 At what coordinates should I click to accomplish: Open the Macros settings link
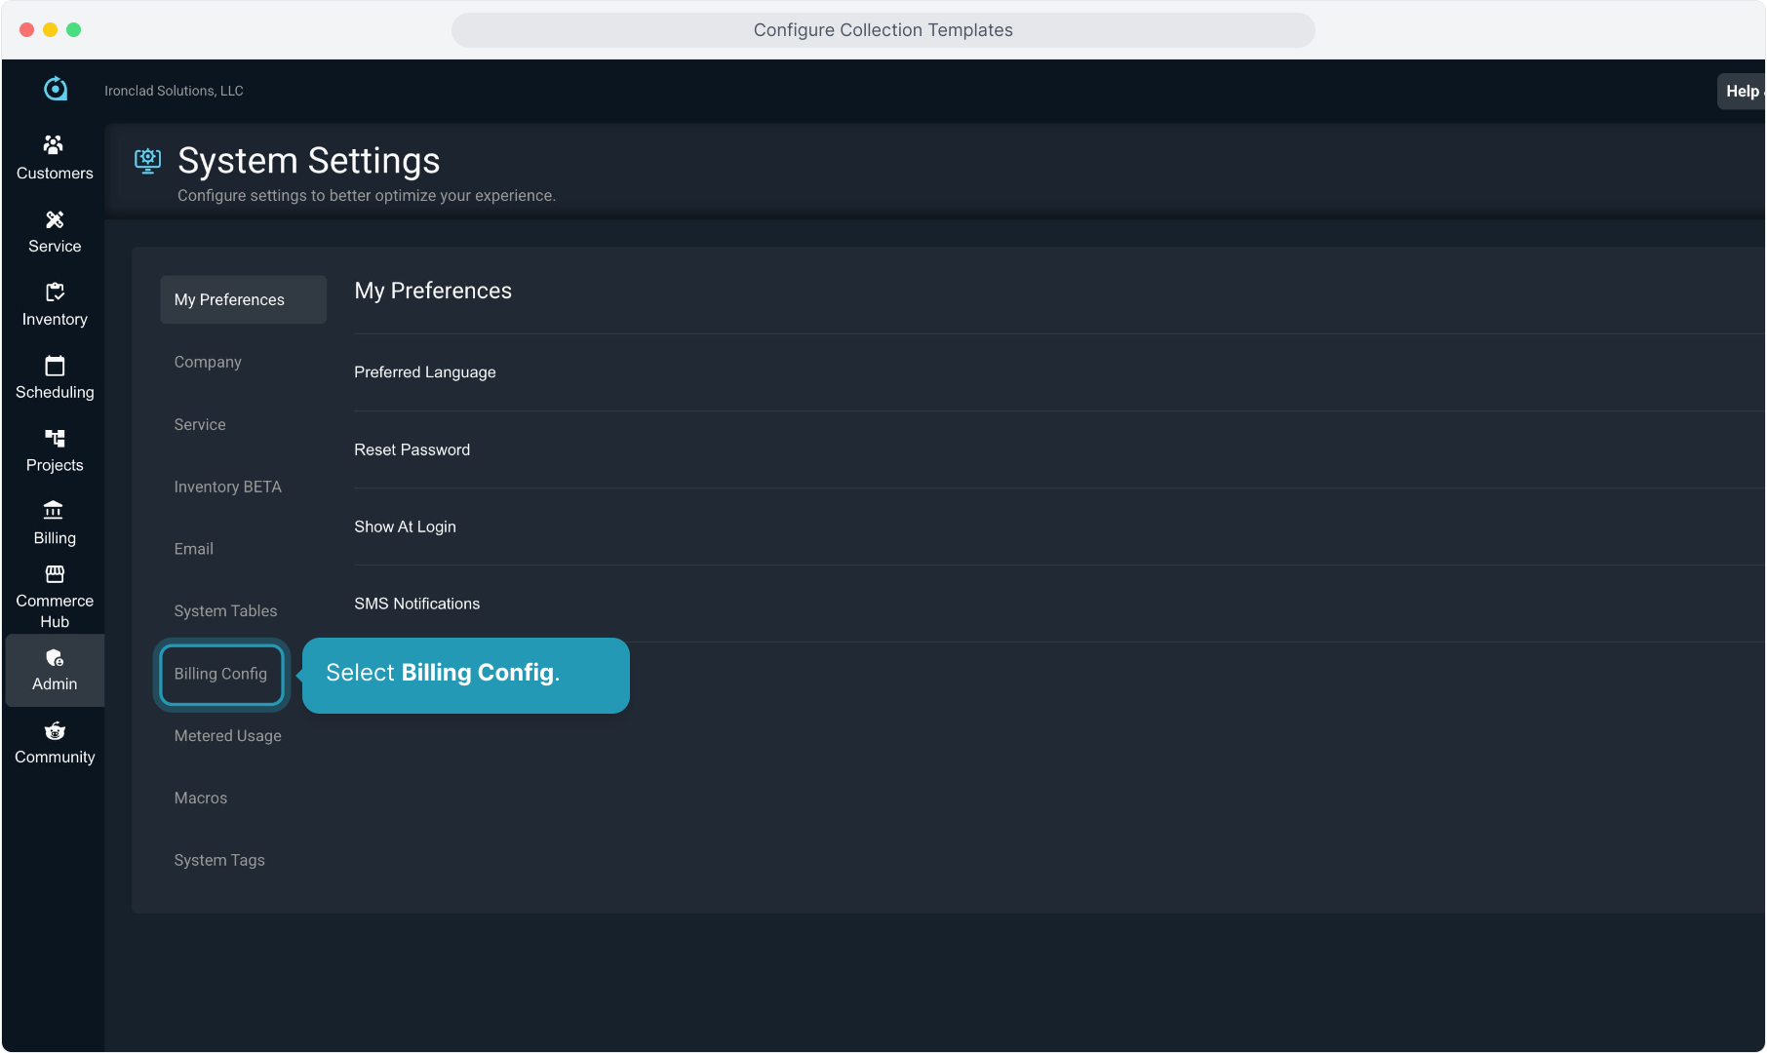coord(201,799)
